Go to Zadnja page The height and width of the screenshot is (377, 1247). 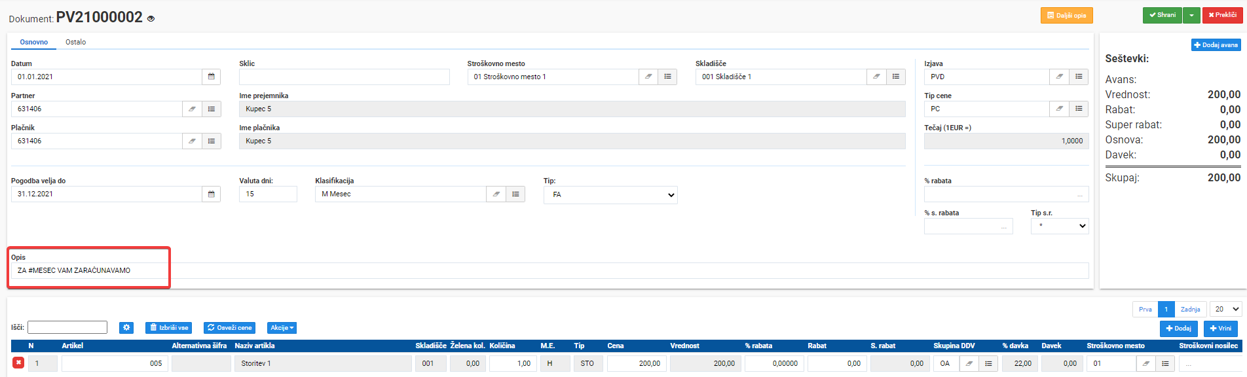point(1190,309)
